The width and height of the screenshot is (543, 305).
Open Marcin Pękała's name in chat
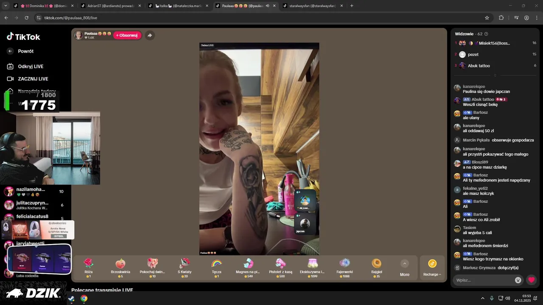pos(476,140)
